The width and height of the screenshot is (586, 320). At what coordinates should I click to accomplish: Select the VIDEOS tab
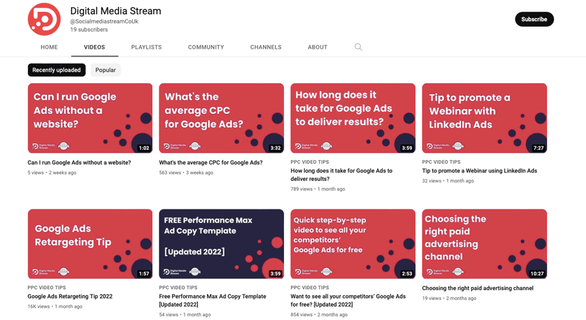94,47
